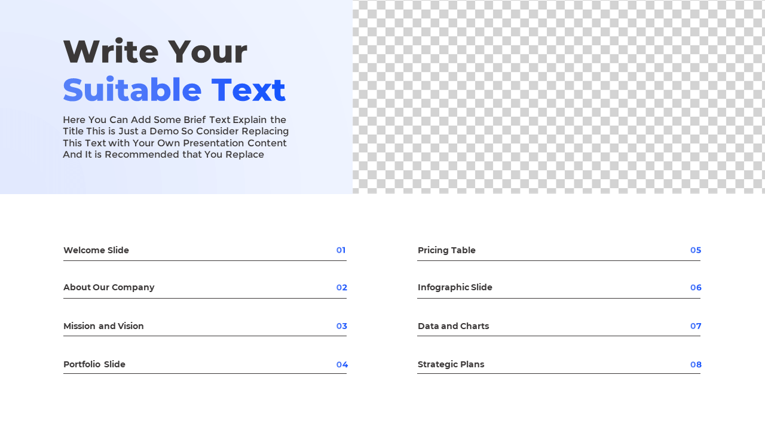Select the 'Mission and Vision' entry
The width and height of the screenshot is (765, 430).
103,326
